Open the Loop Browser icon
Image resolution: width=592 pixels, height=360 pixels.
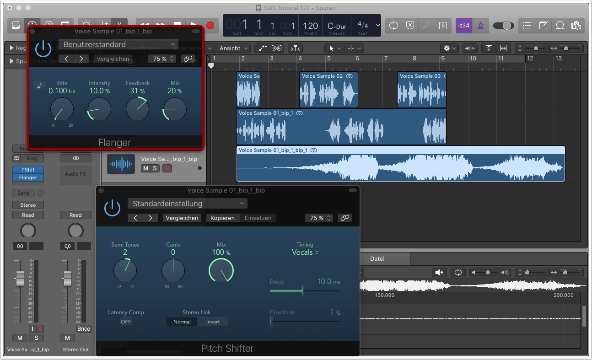click(x=560, y=26)
